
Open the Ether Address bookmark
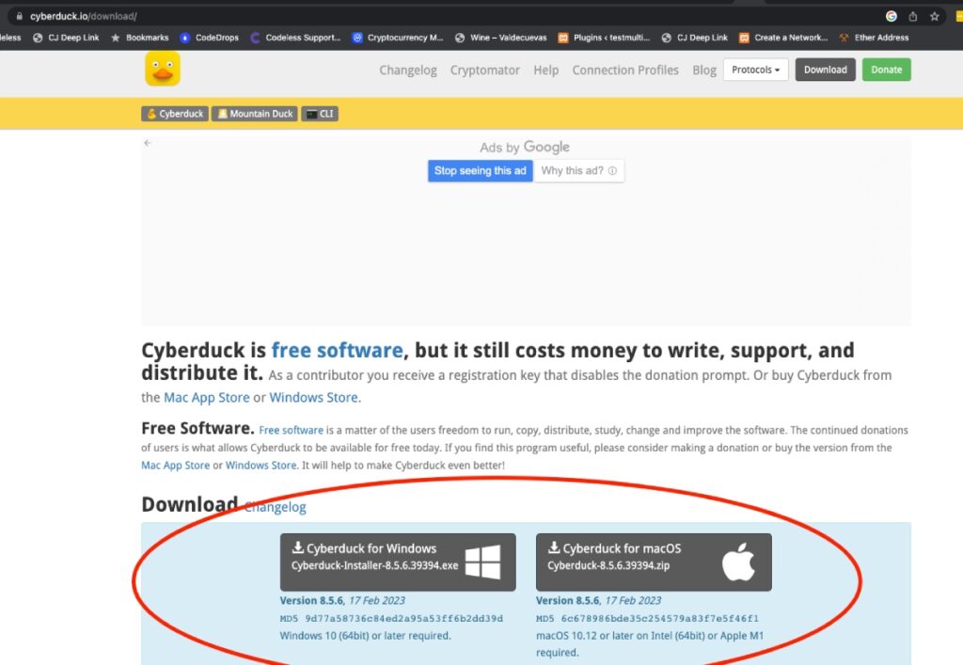click(874, 38)
